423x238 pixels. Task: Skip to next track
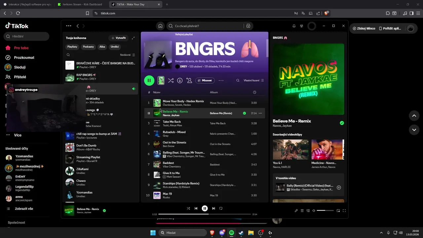coord(213,208)
